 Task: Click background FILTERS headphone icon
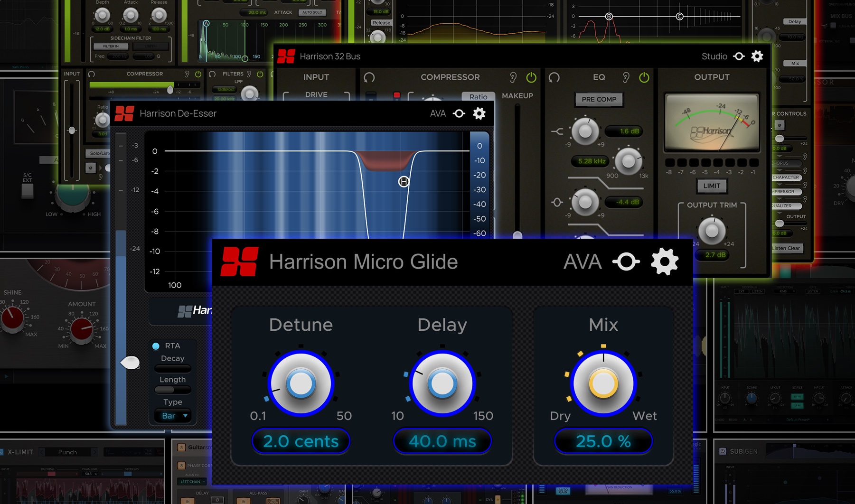coord(212,74)
